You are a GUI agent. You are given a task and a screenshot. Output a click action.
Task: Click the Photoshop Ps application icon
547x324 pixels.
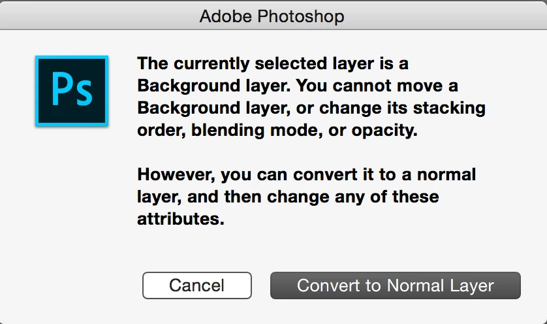point(70,91)
